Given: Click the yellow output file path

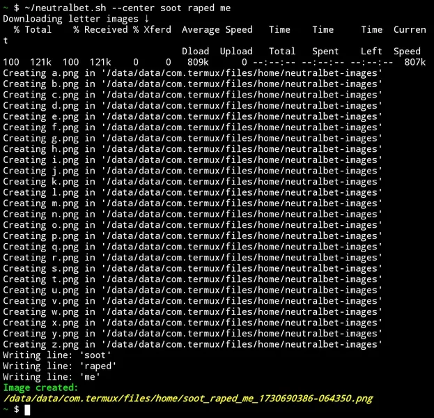Looking at the screenshot, I should pos(188,398).
